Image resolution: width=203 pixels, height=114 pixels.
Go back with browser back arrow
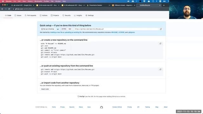tap(2, 9)
